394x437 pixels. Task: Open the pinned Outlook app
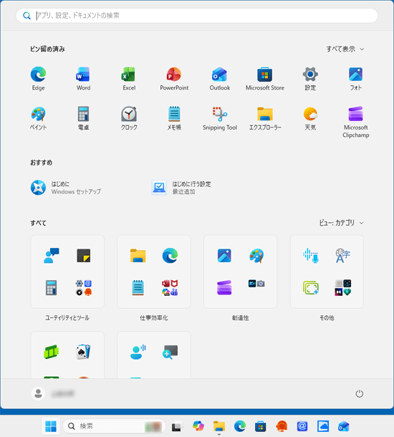pos(220,79)
